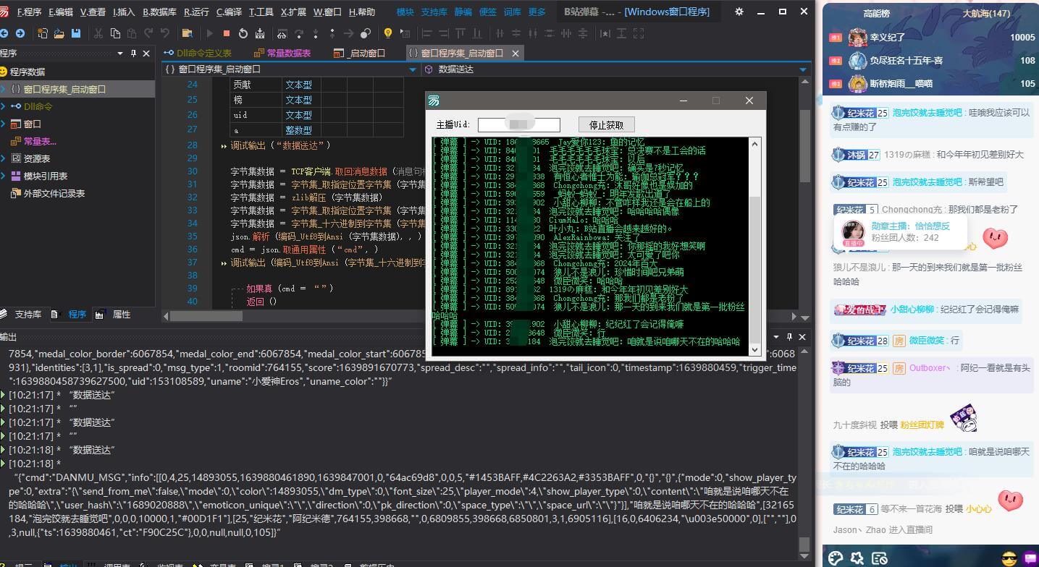Click the red Stop run icon
1039x567 pixels.
tap(226, 33)
